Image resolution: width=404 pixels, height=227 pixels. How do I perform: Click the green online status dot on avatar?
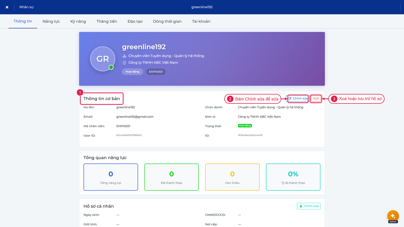click(111, 67)
